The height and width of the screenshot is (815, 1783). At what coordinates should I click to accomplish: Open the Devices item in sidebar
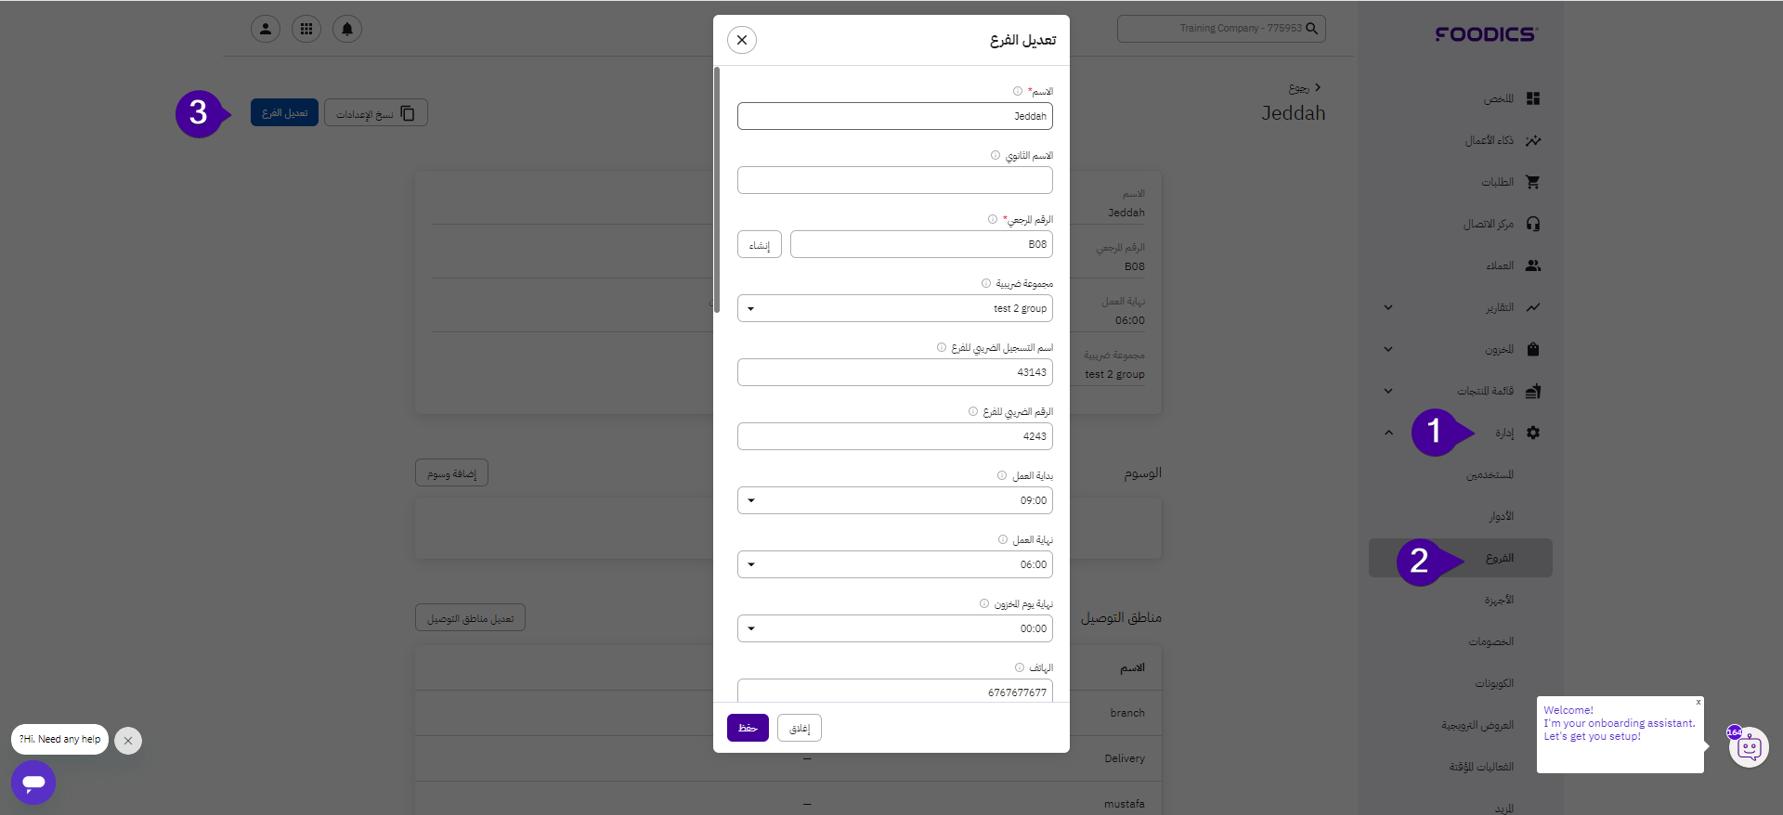click(x=1498, y=600)
